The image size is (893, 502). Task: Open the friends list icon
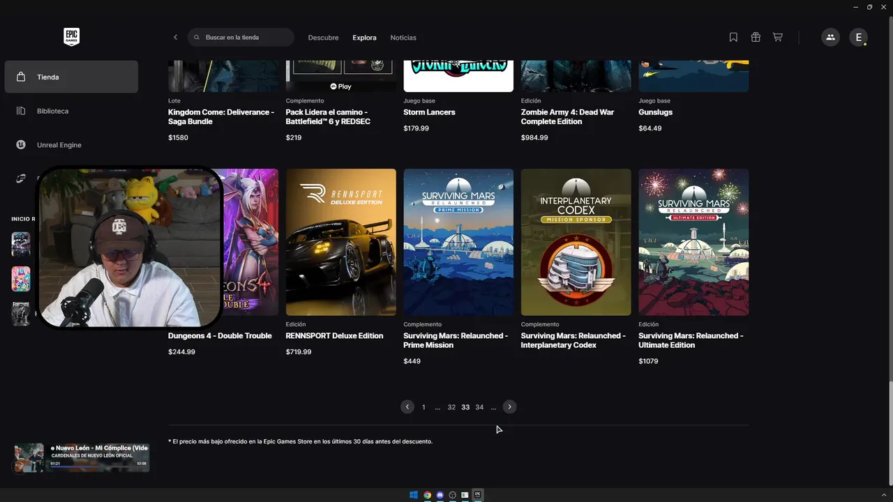coord(830,38)
